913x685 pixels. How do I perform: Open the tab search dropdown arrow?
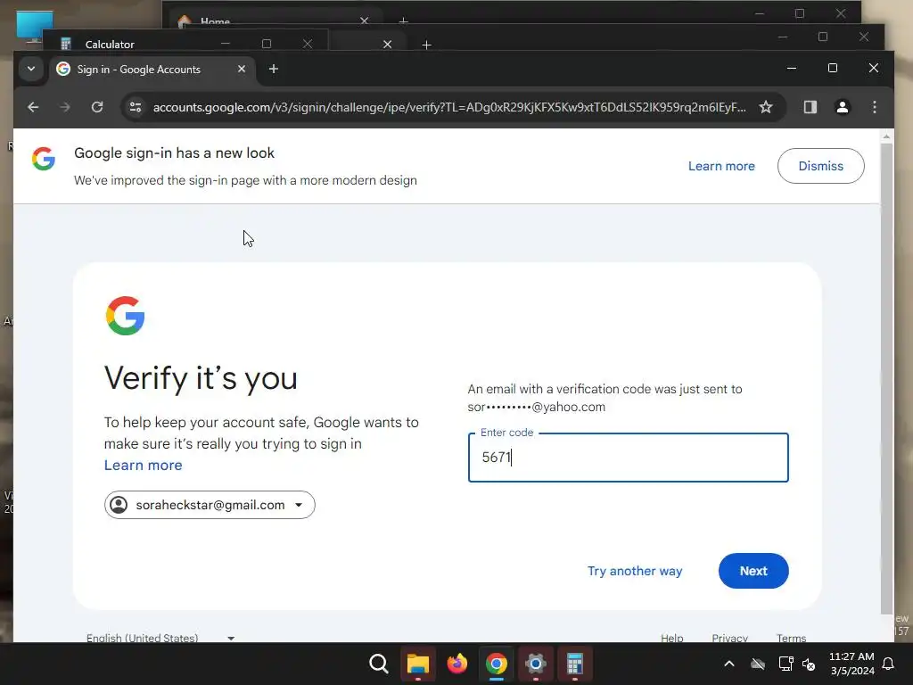31,69
